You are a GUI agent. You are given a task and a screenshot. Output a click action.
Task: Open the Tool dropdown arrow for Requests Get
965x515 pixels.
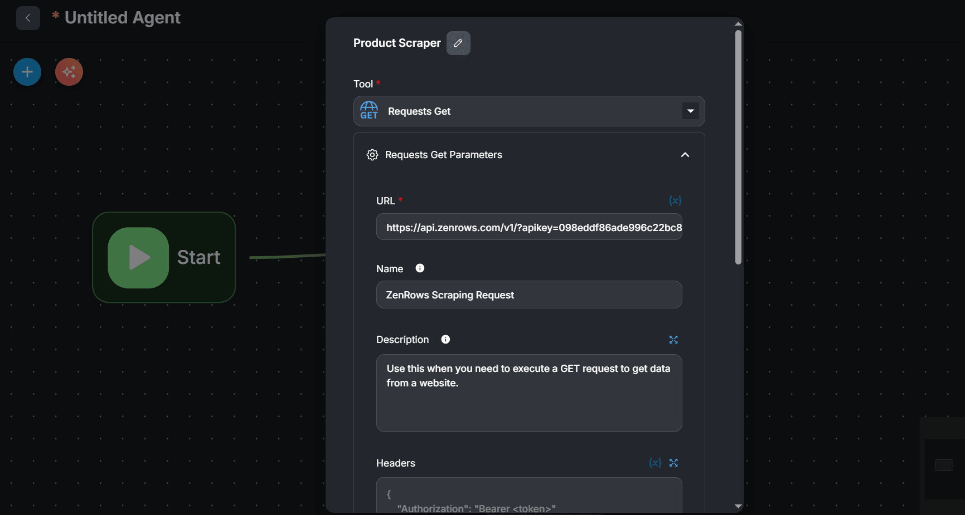point(691,111)
